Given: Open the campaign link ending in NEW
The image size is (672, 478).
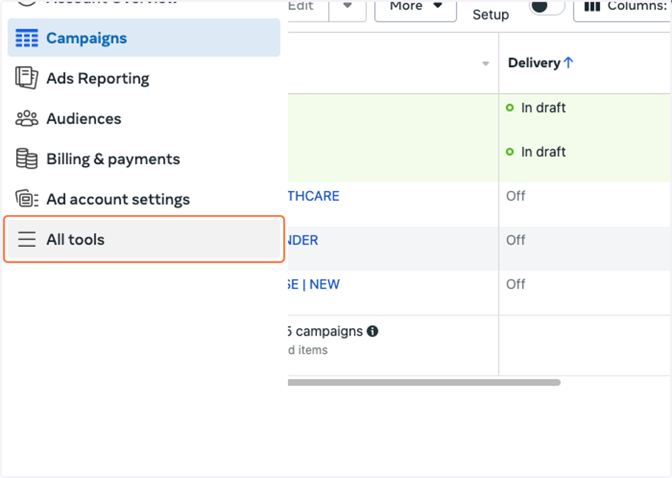Looking at the screenshot, I should pyautogui.click(x=314, y=284).
